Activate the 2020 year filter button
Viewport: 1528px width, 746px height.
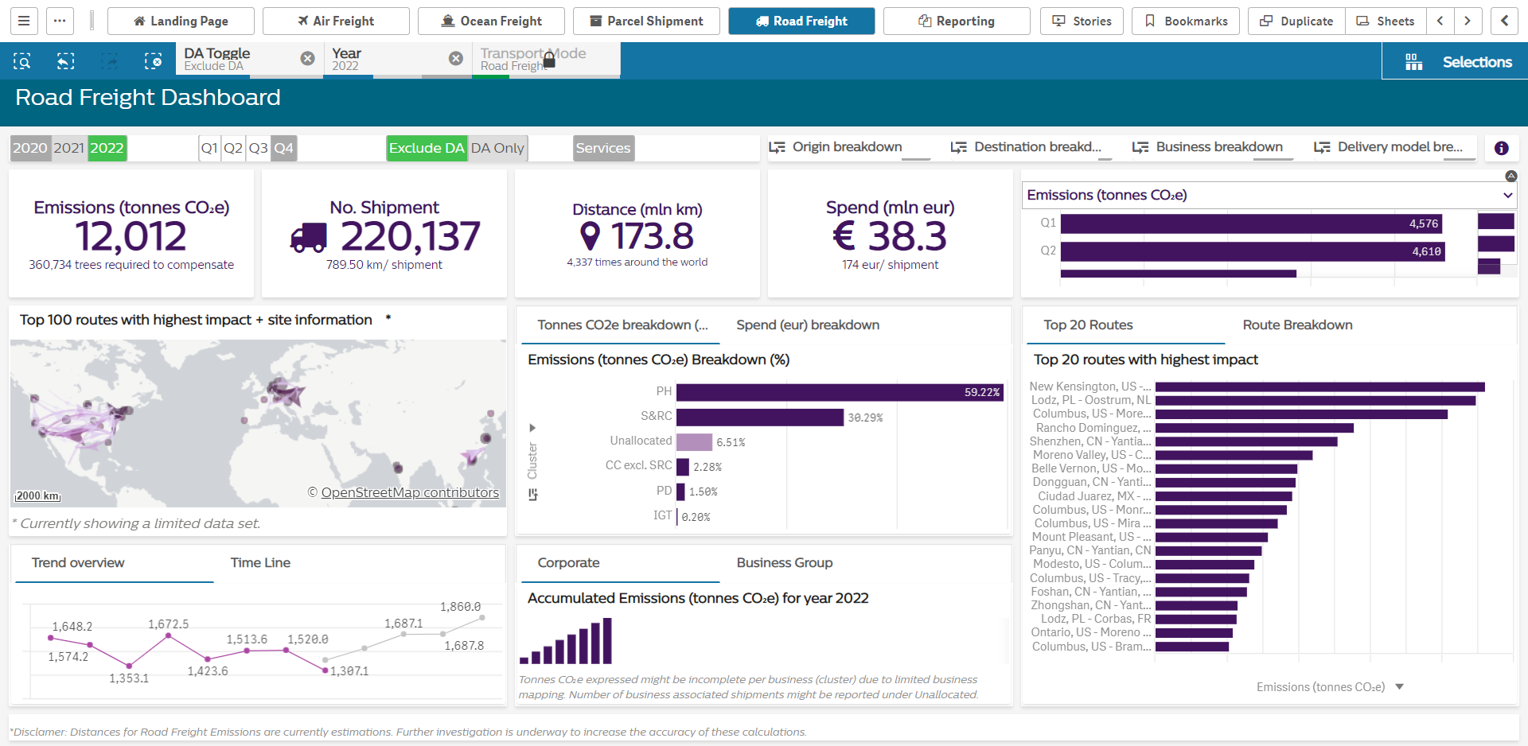pos(30,148)
